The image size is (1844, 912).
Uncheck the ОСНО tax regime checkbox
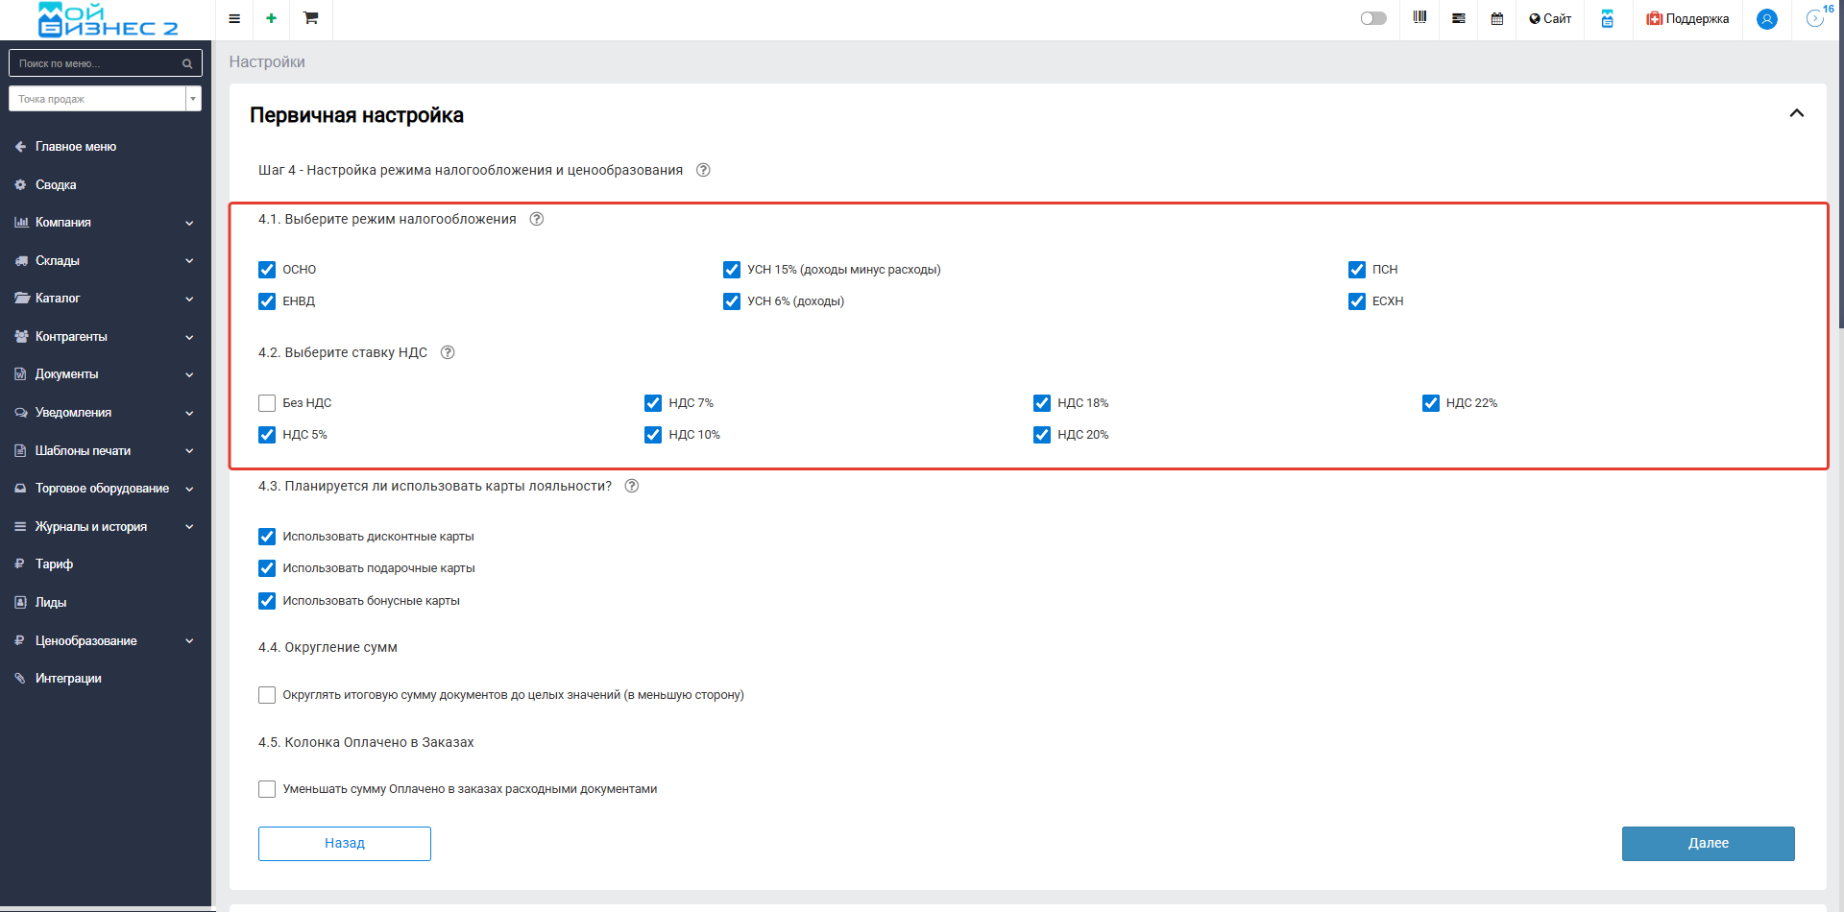[267, 270]
